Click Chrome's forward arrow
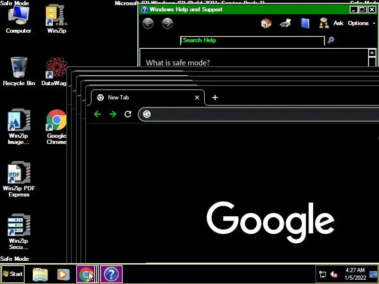Image resolution: width=379 pixels, height=284 pixels. (113, 114)
